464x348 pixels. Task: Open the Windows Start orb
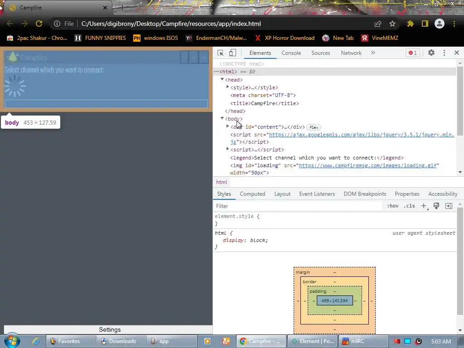coord(12,341)
